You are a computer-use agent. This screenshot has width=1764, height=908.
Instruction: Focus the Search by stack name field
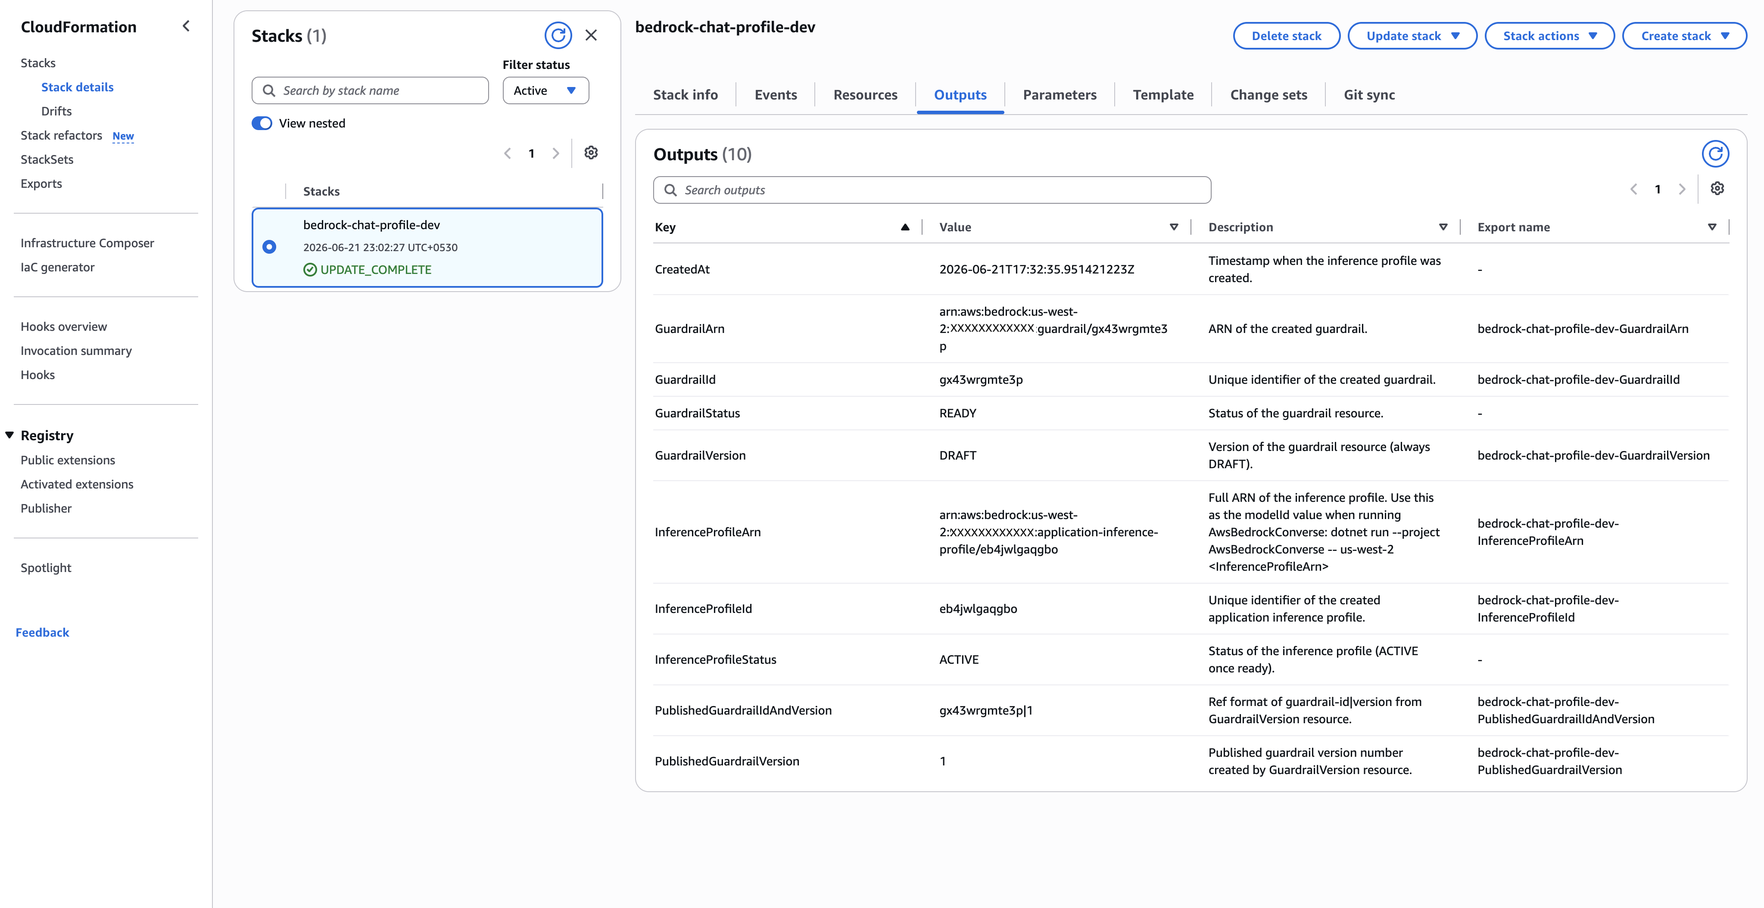point(370,90)
